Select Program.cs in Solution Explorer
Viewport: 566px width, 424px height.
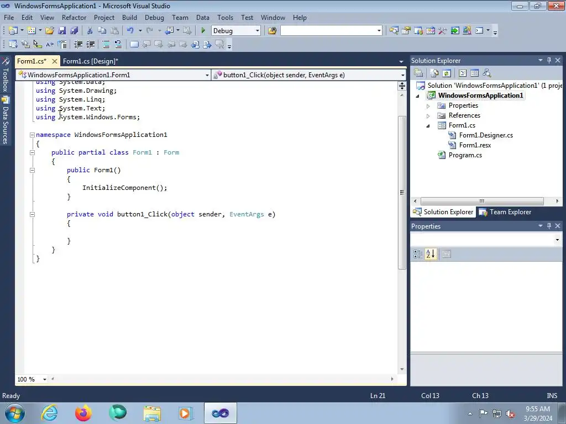[x=465, y=155]
